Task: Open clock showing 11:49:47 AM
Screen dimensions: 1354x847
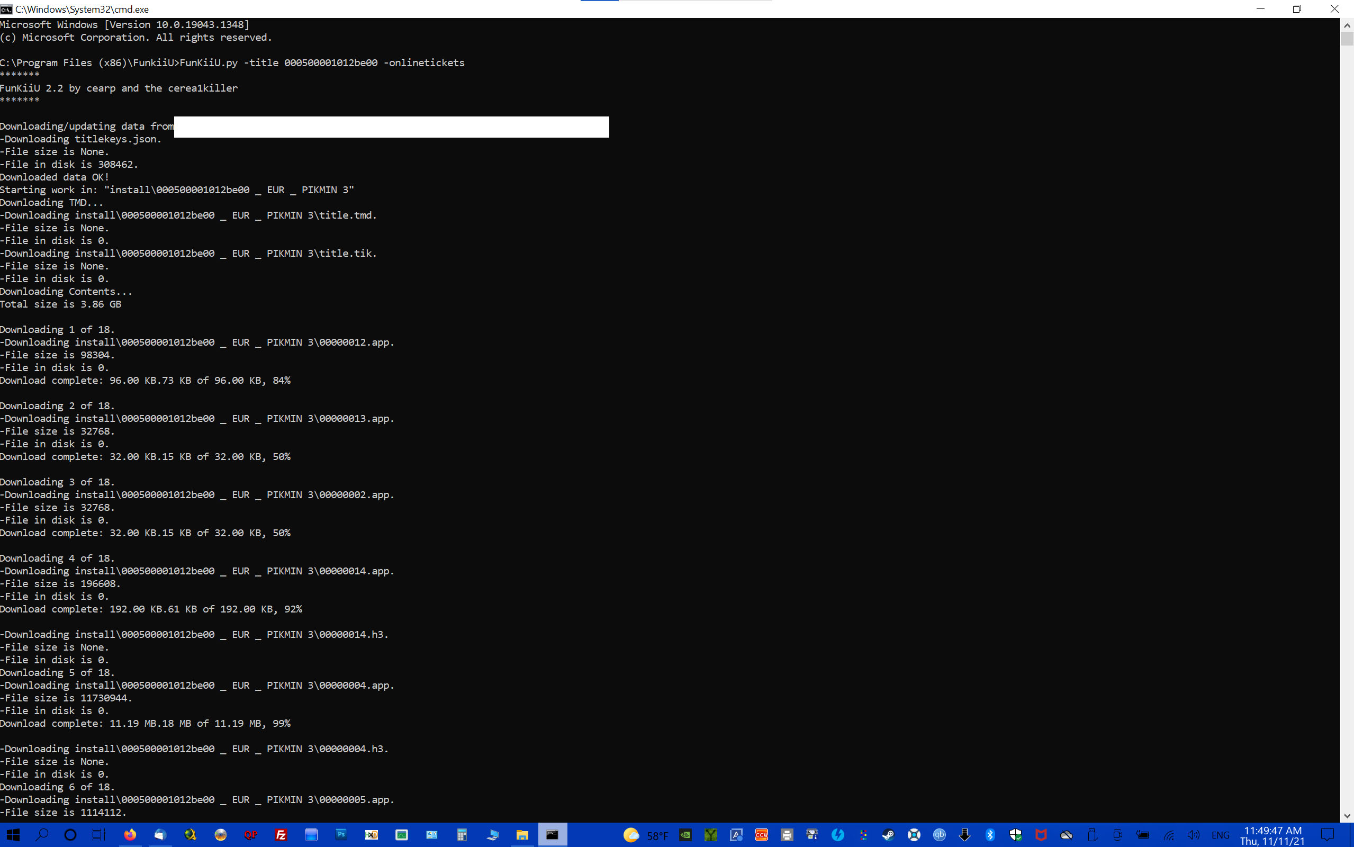Action: pyautogui.click(x=1272, y=835)
